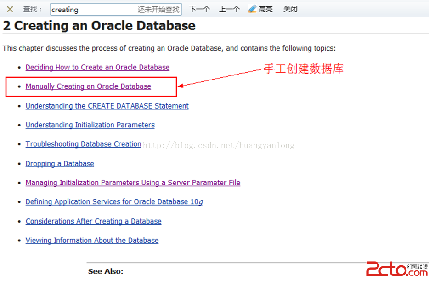Click the search field containing 'creating'
The height and width of the screenshot is (281, 429).
tap(116, 10)
